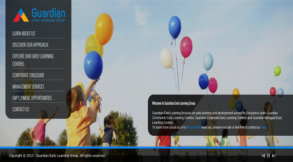Viewport: 293px width, 162px height.
Task: Click the Welcome to Guardian heading
Action: pyautogui.click(x=173, y=103)
